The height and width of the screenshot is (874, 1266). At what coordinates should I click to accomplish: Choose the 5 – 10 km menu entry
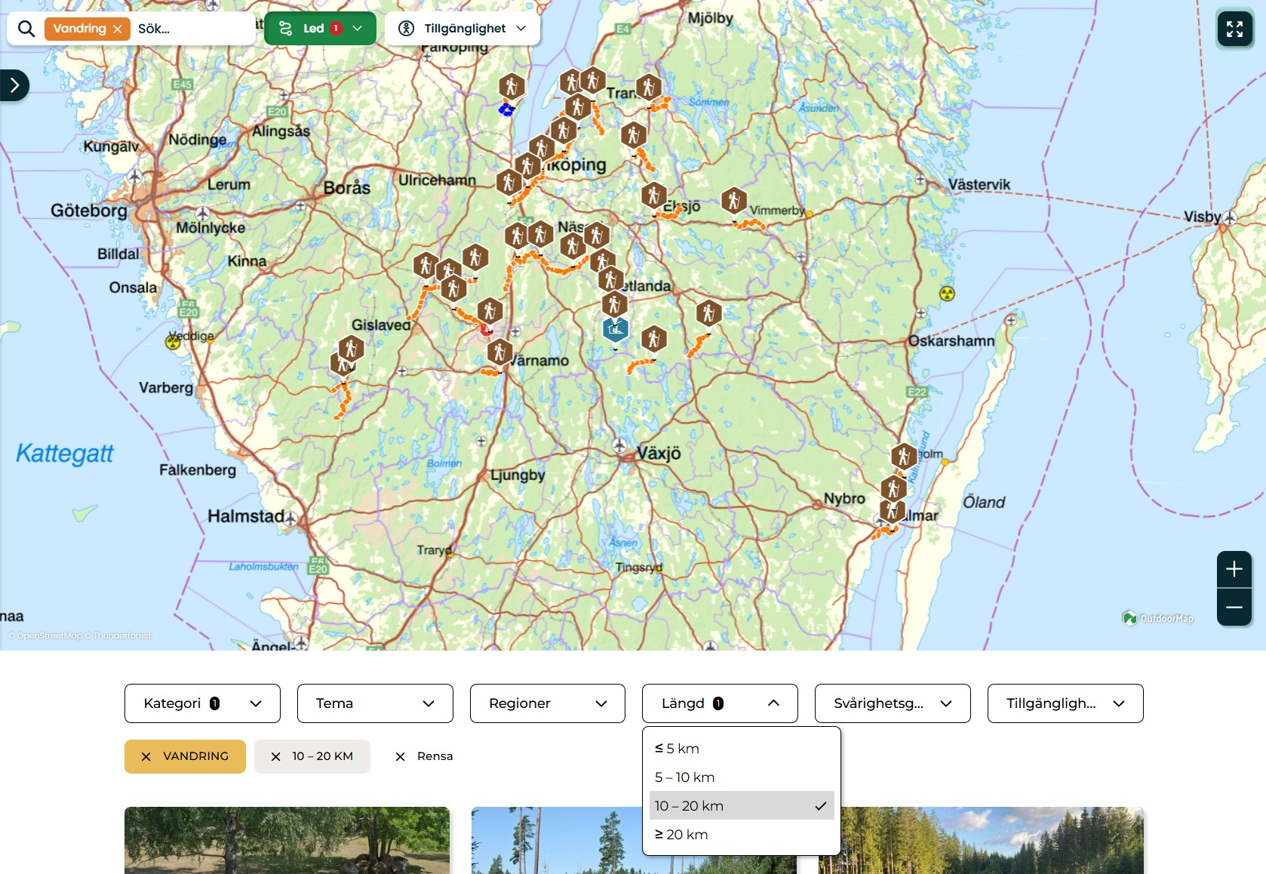(684, 777)
